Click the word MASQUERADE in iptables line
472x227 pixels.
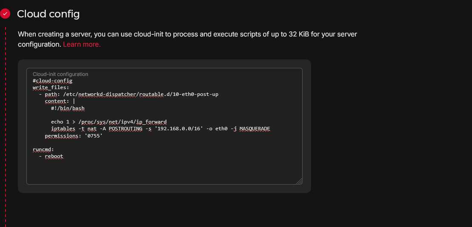tap(255, 129)
